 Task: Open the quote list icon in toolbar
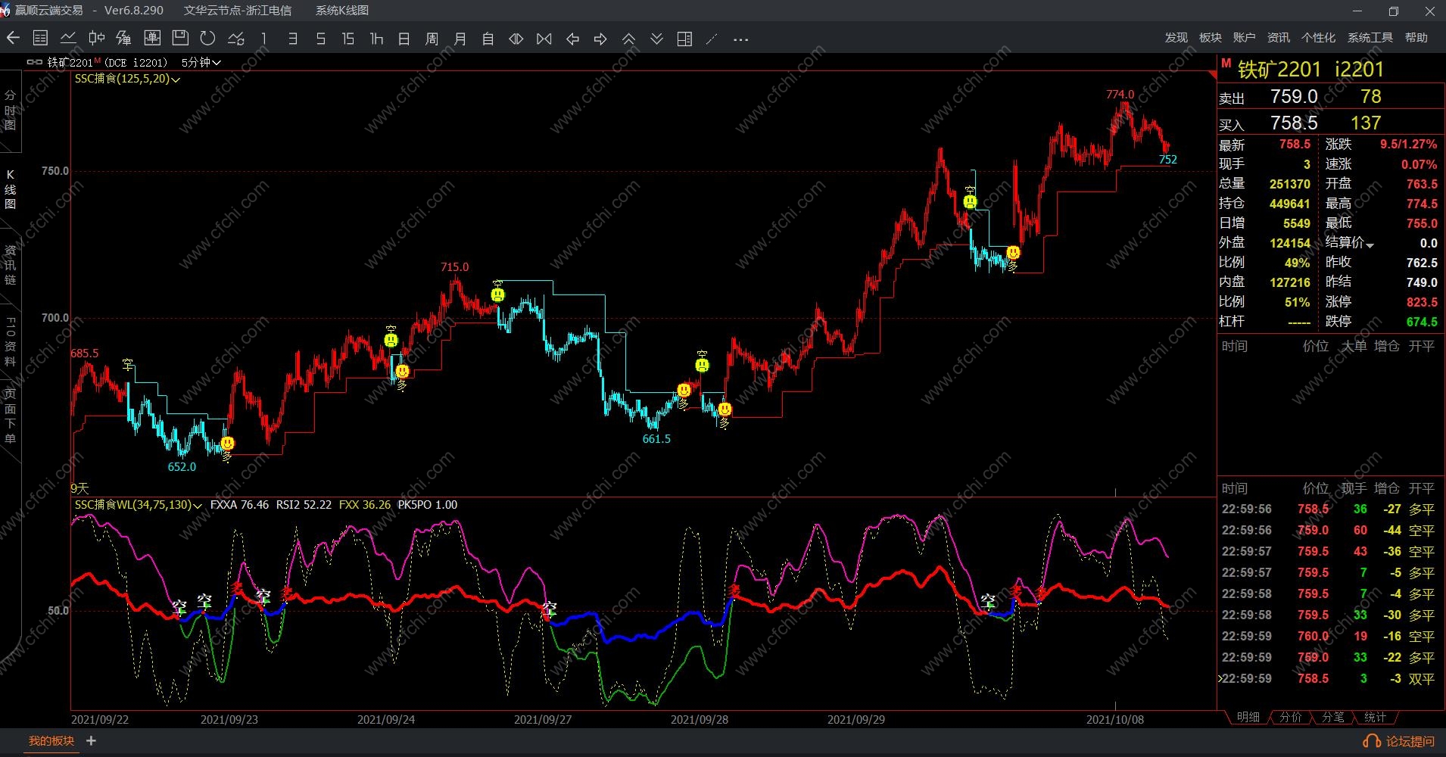[41, 39]
